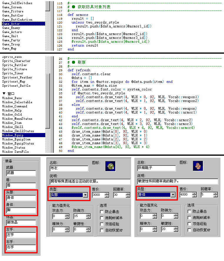Viewport: 224px width, 261px height.
Task: Select Window_SkillStatus script
Action: tap(18, 131)
